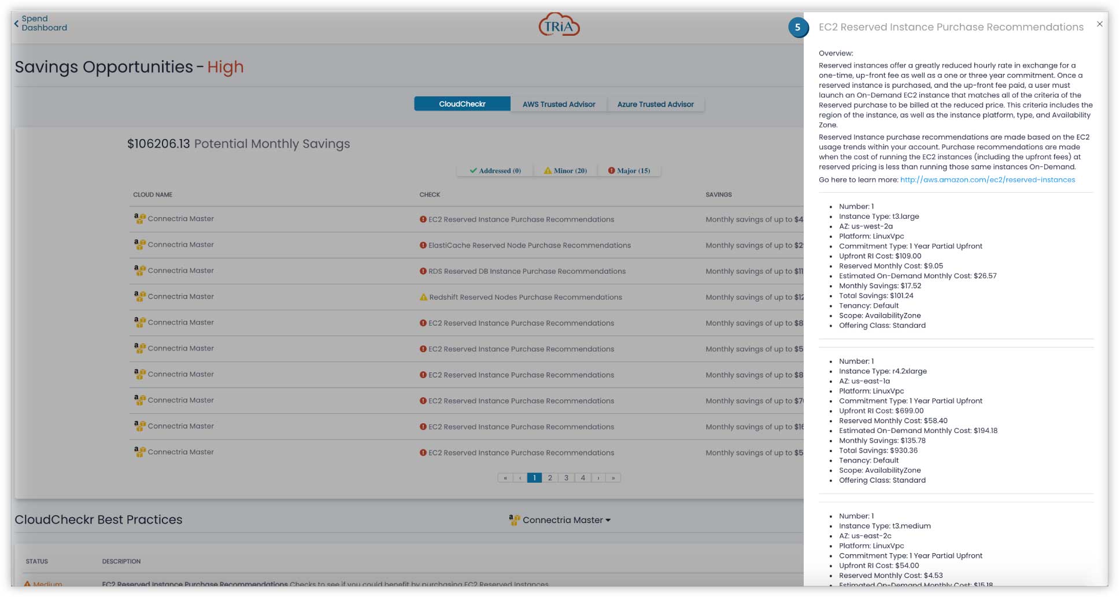Close the EC2 Reserved Instance recommendations panel
Image resolution: width=1120 pixels, height=597 pixels.
click(1099, 24)
